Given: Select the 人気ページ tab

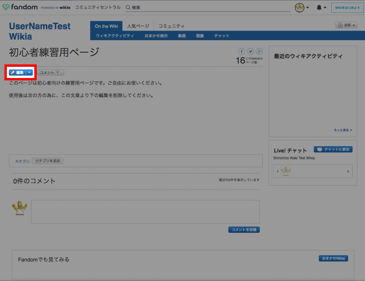Looking at the screenshot, I should [138, 26].
